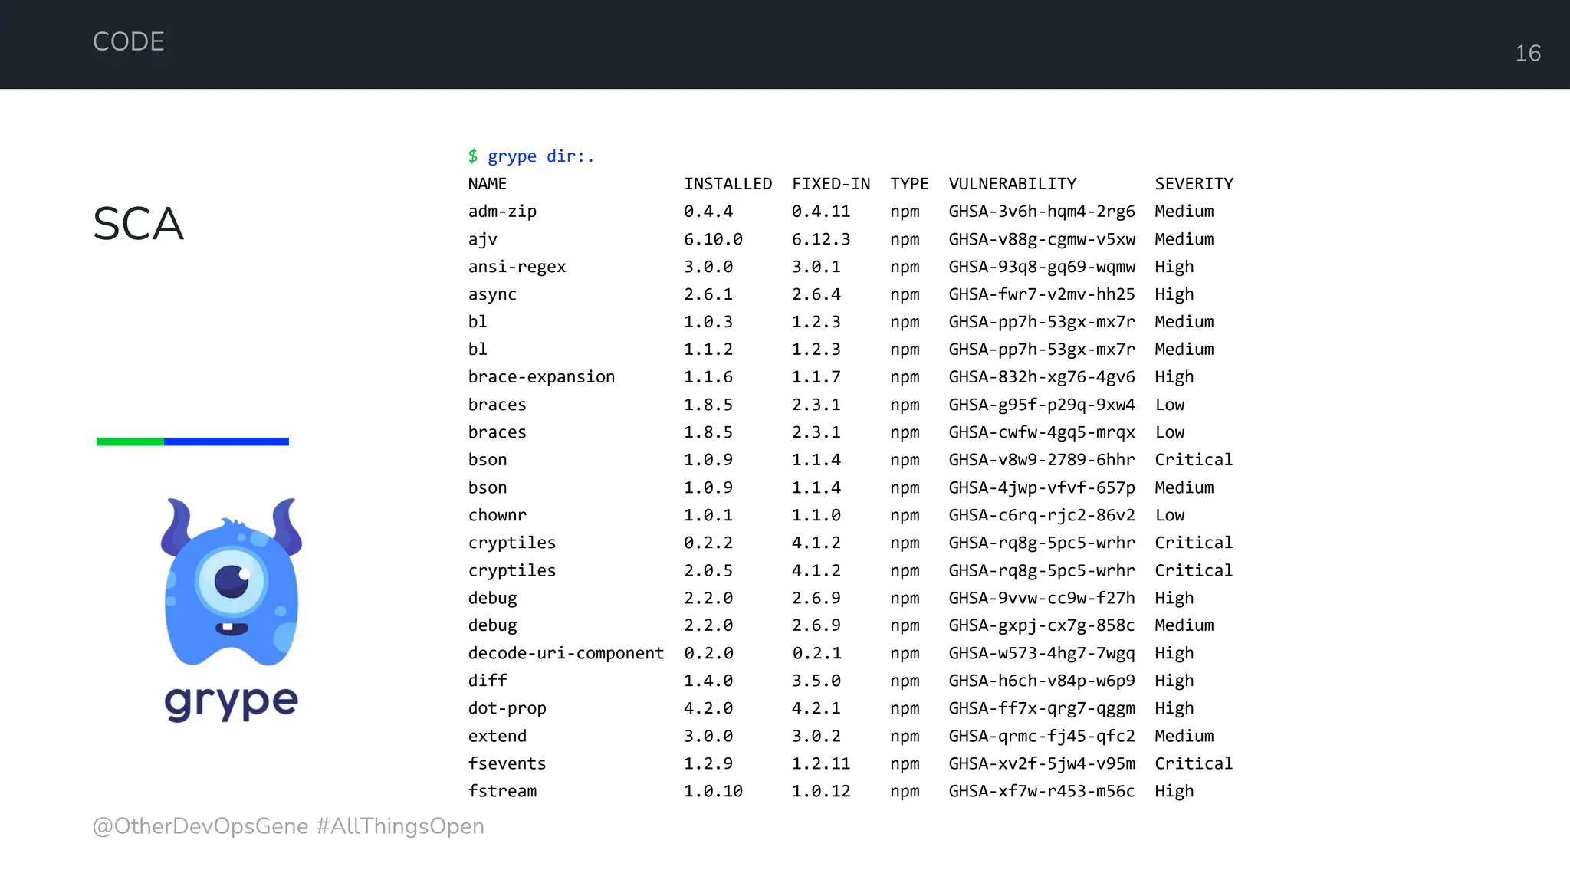1570x883 pixels.
Task: Click vulnerability GHSA-v88g-cgmw-v5xw
Action: click(1042, 239)
